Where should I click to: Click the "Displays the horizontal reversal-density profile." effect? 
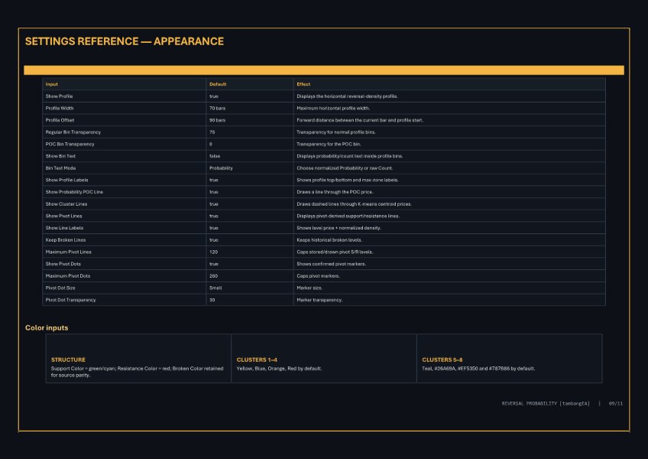click(347, 96)
